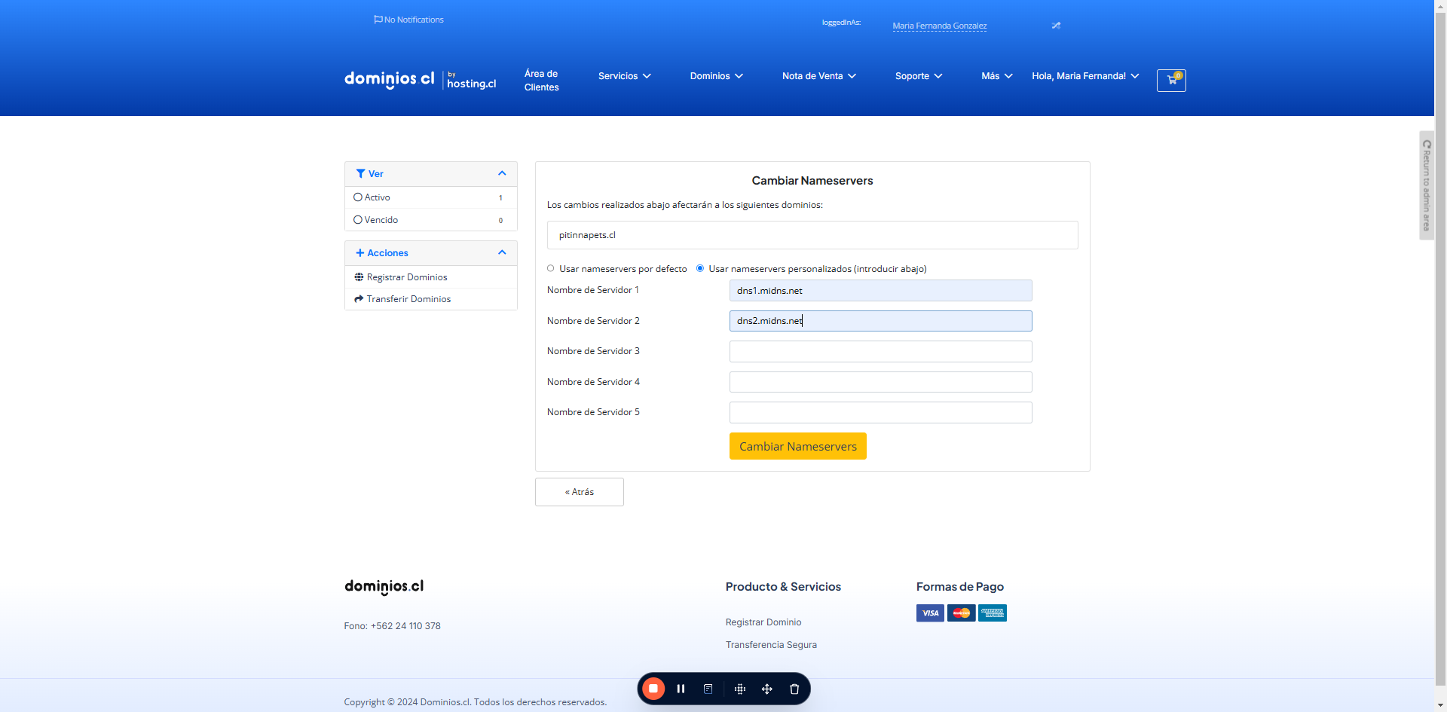Viewport: 1447px width, 712px height.
Task: Click the Nombre de Servidor 2 field
Action: tap(880, 321)
